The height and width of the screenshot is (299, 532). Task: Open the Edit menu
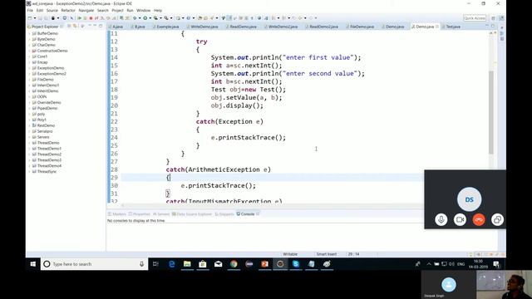point(40,11)
